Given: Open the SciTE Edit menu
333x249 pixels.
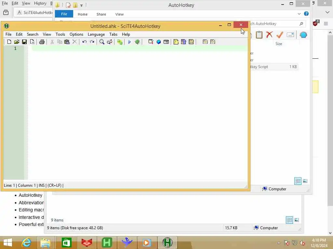Looking at the screenshot, I should pyautogui.click(x=19, y=34).
